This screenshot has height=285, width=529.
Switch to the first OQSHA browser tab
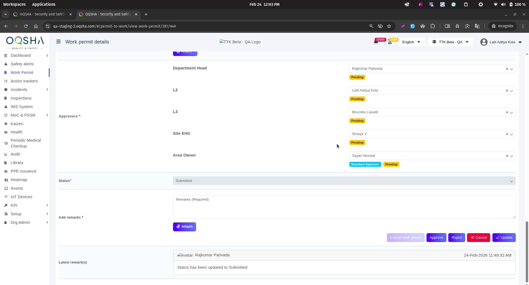click(43, 14)
